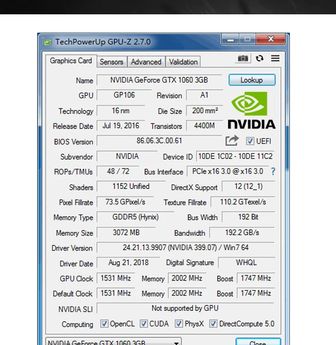Click the Memory Type GDDR5 (Hynix)

(x=135, y=217)
